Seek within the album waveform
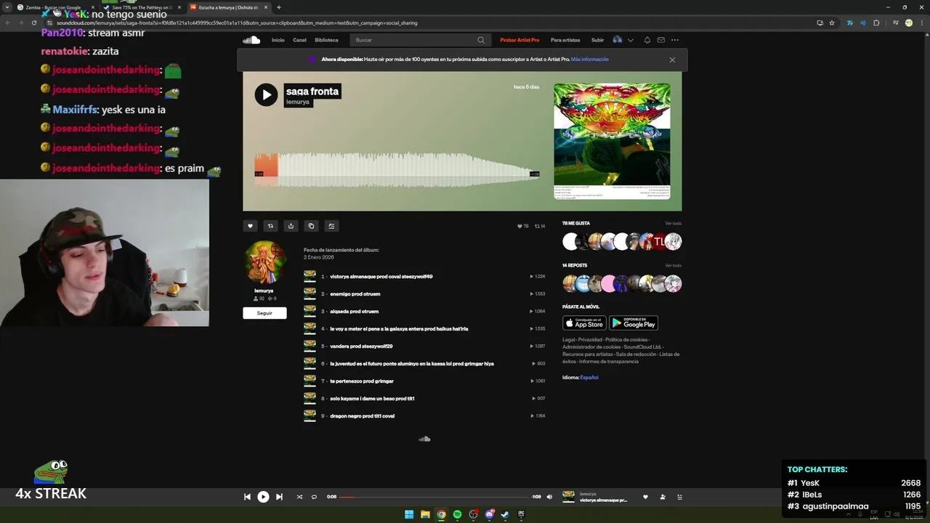 pyautogui.click(x=397, y=169)
